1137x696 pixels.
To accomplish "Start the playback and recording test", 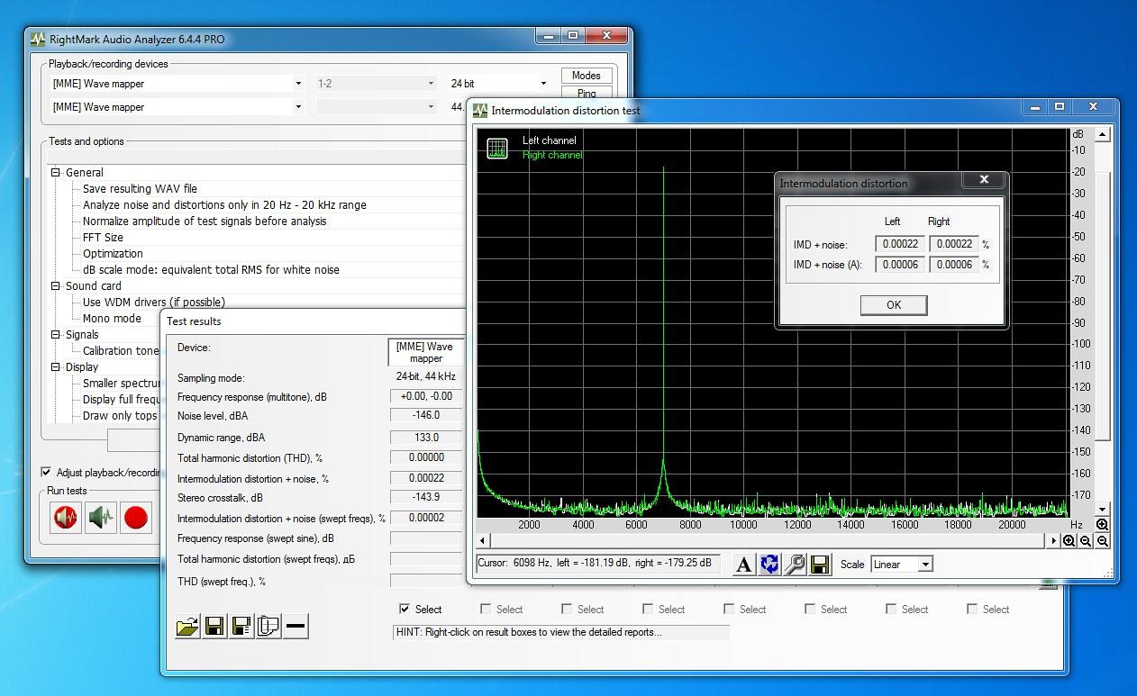I will (65, 517).
